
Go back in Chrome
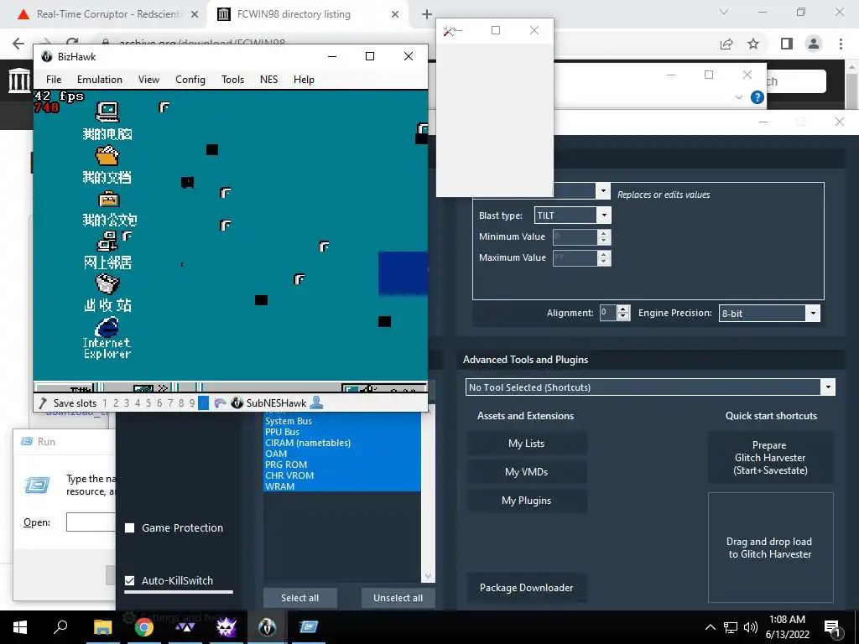click(x=18, y=44)
